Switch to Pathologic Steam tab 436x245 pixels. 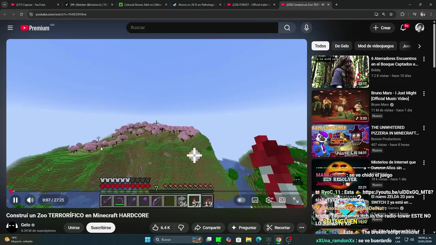[x=197, y=5]
